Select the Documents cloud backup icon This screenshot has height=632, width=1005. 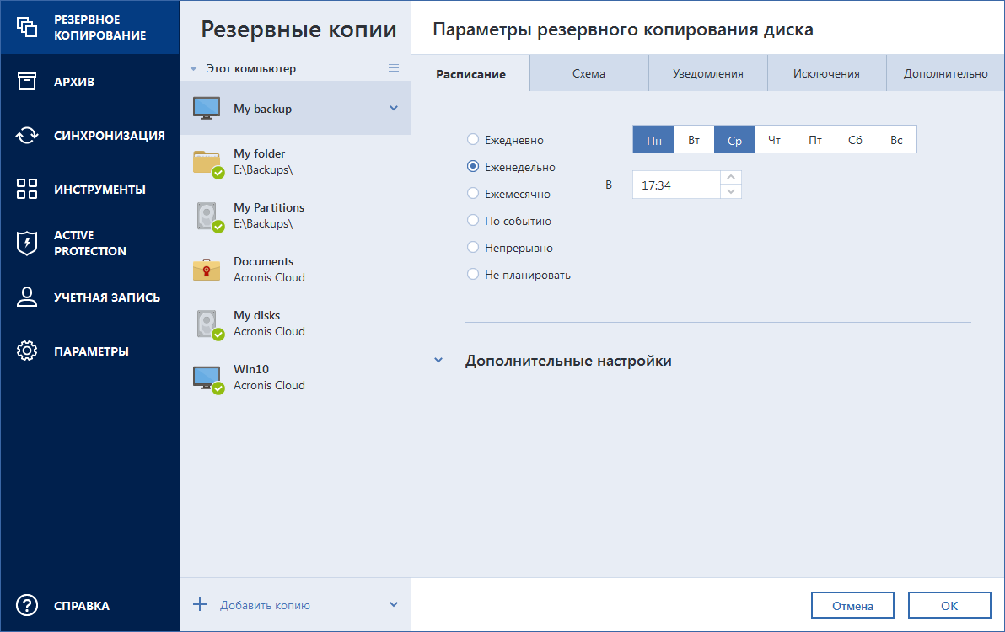pyautogui.click(x=205, y=270)
